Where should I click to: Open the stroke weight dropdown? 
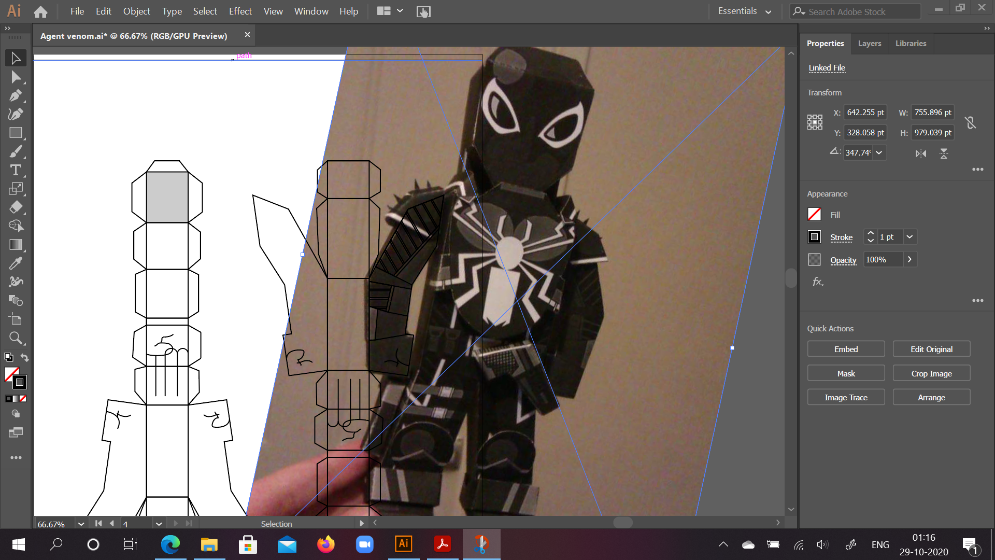coord(909,237)
